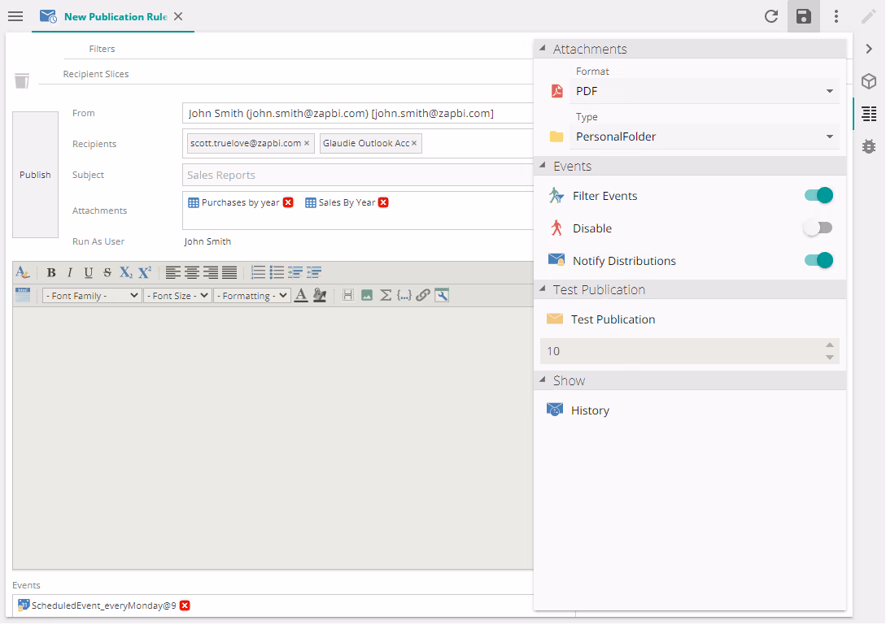
Task: Apply bold formatting in editor toolbar
Action: pyautogui.click(x=51, y=273)
